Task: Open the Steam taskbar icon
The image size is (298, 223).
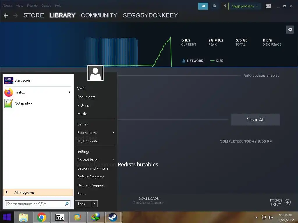Action: click(x=113, y=217)
